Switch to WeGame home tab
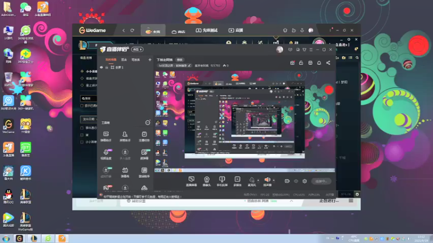 click(153, 31)
